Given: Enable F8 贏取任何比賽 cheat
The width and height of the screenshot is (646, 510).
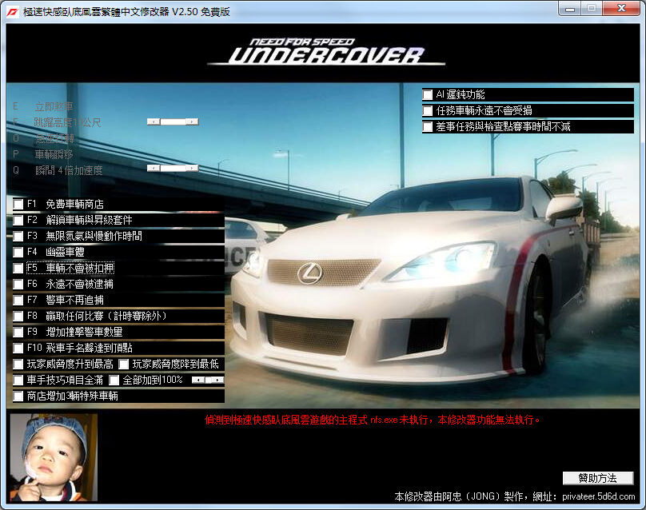Looking at the screenshot, I should tap(16, 316).
